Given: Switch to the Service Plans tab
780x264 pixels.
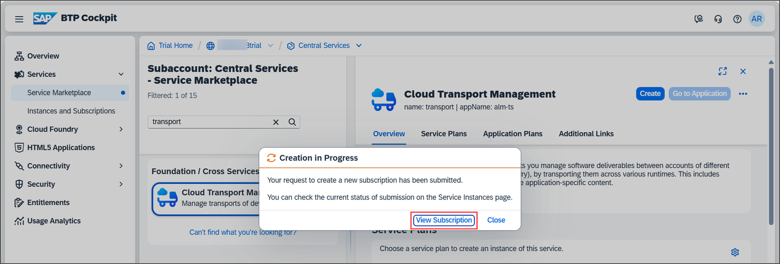Looking at the screenshot, I should click(444, 134).
